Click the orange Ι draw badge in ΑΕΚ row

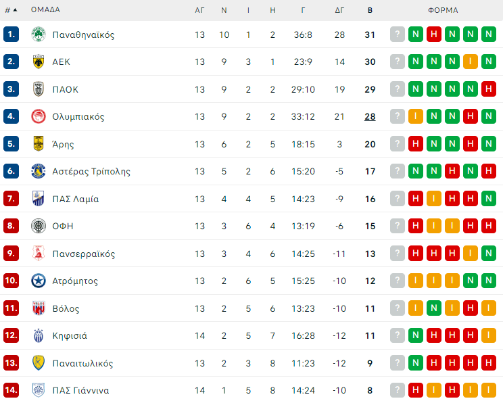click(x=471, y=62)
